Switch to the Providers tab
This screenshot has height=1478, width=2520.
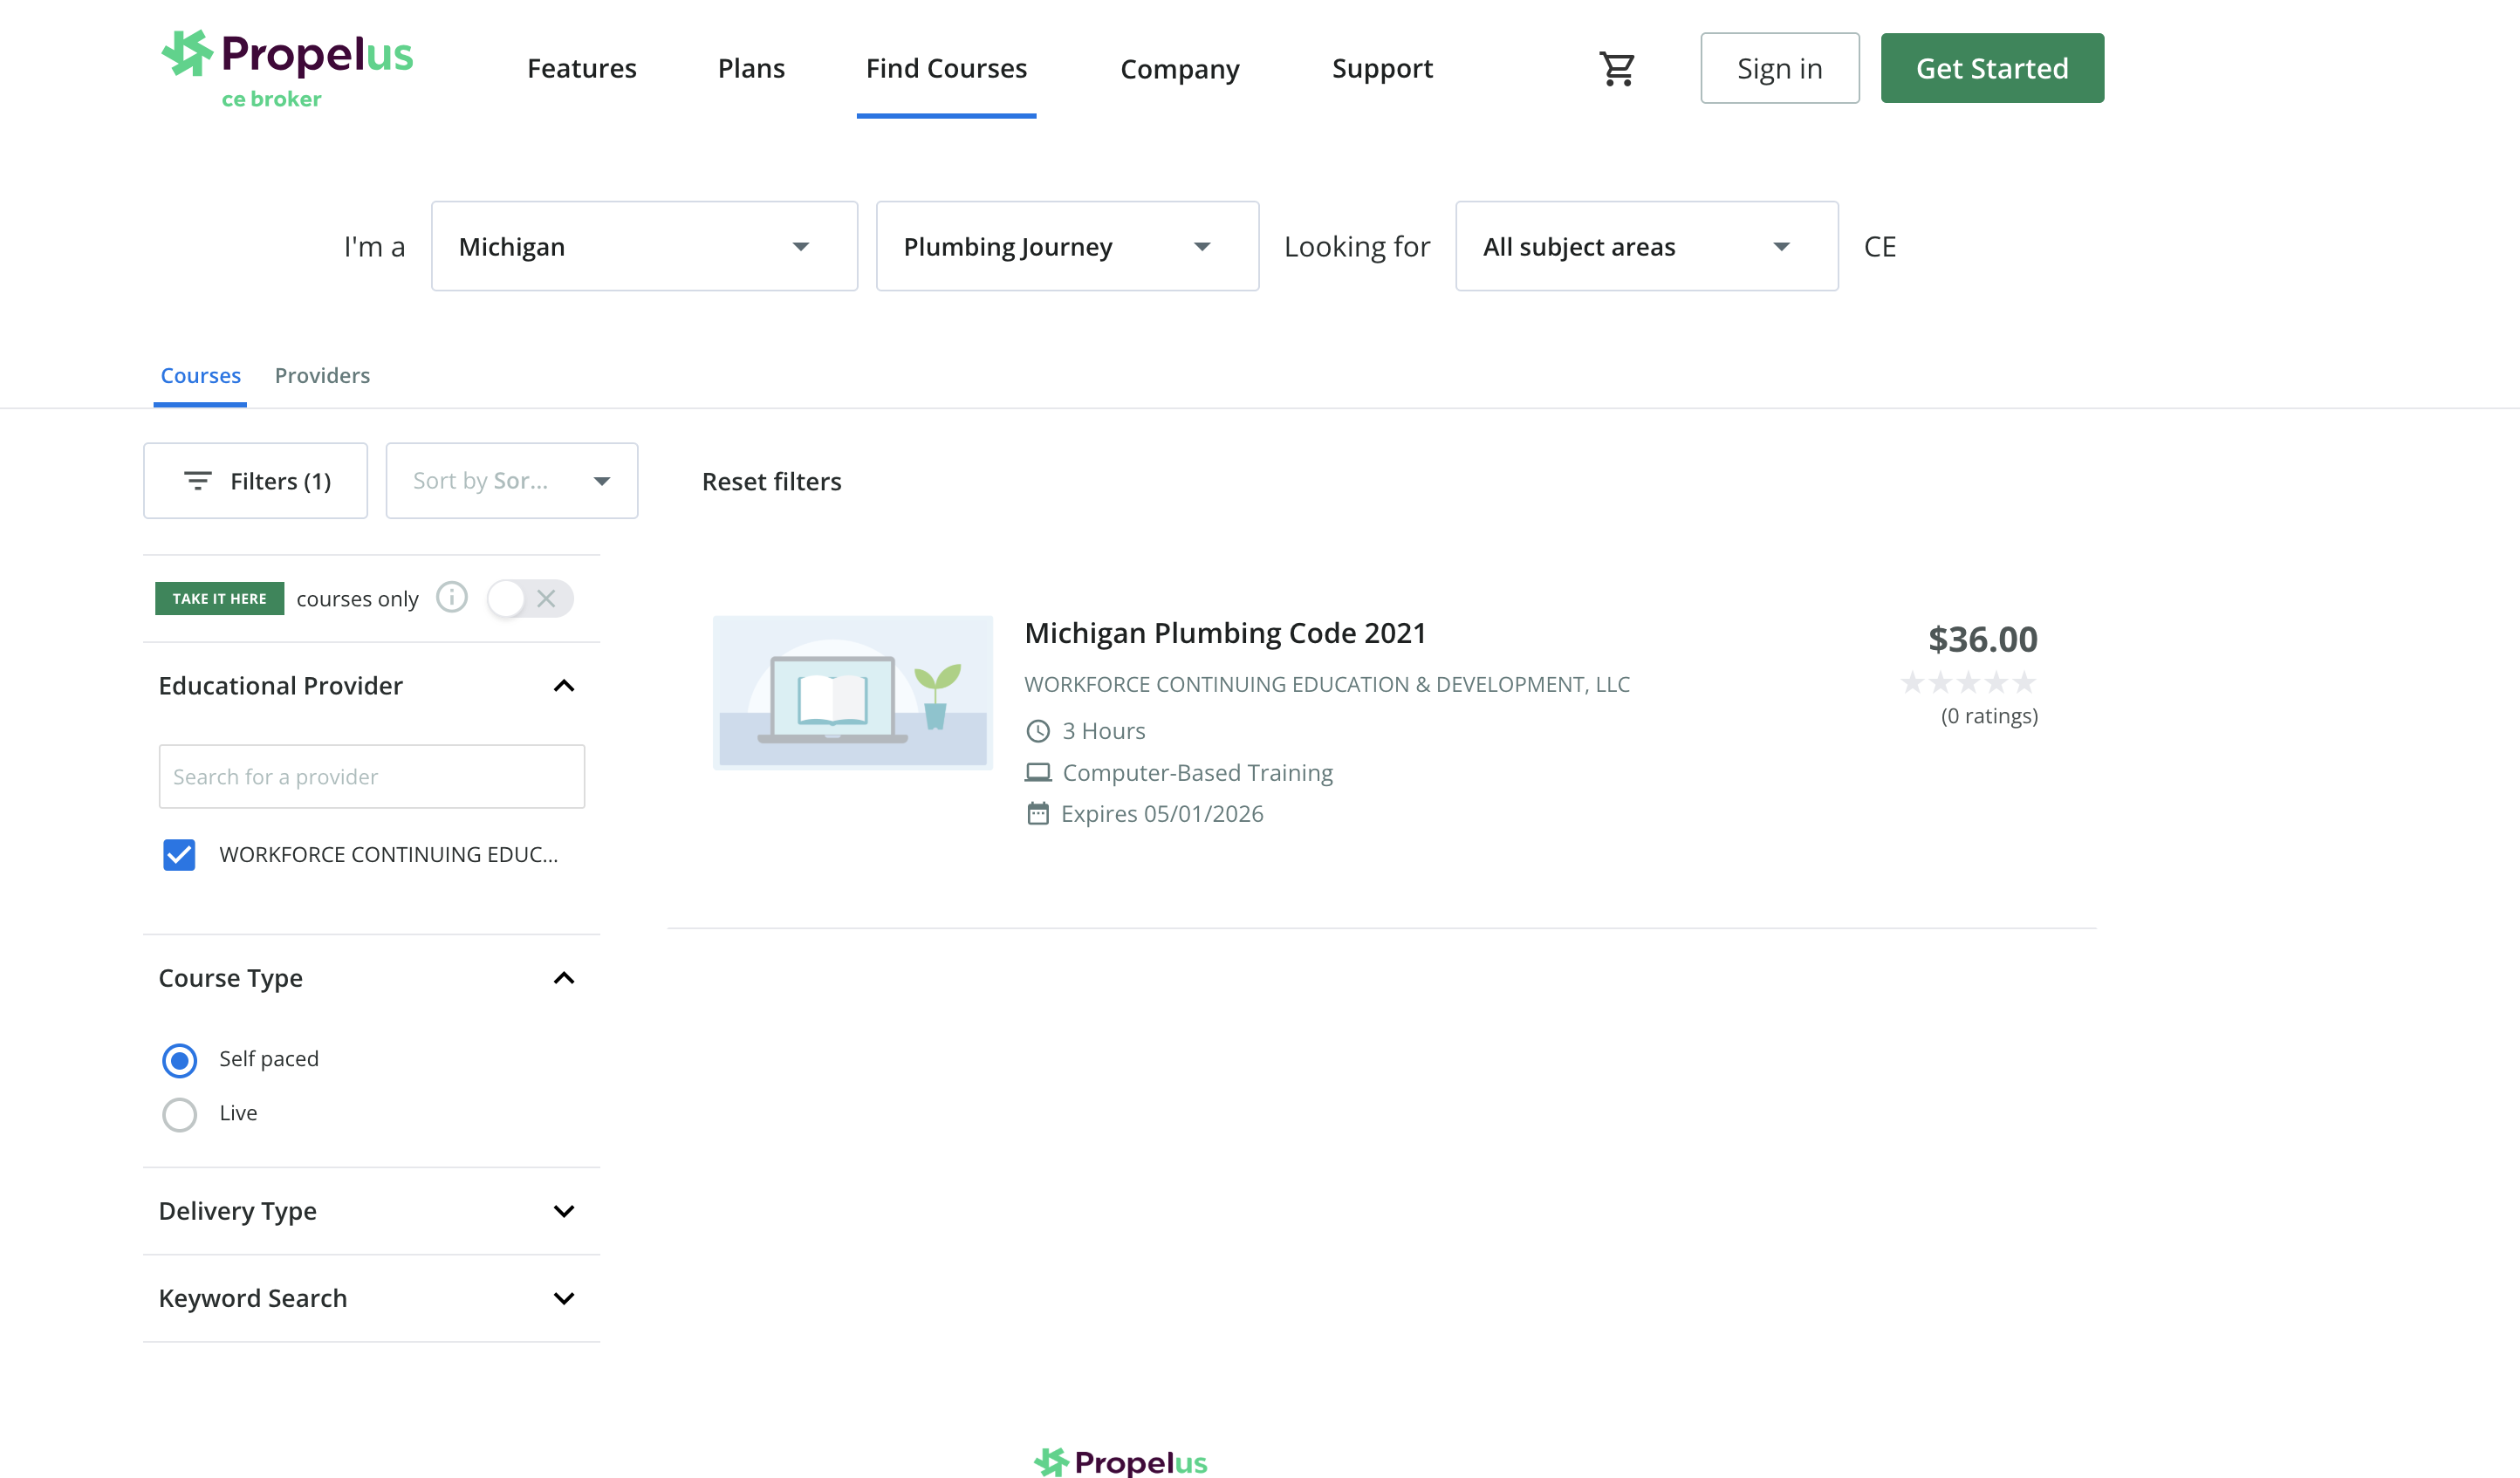322,376
